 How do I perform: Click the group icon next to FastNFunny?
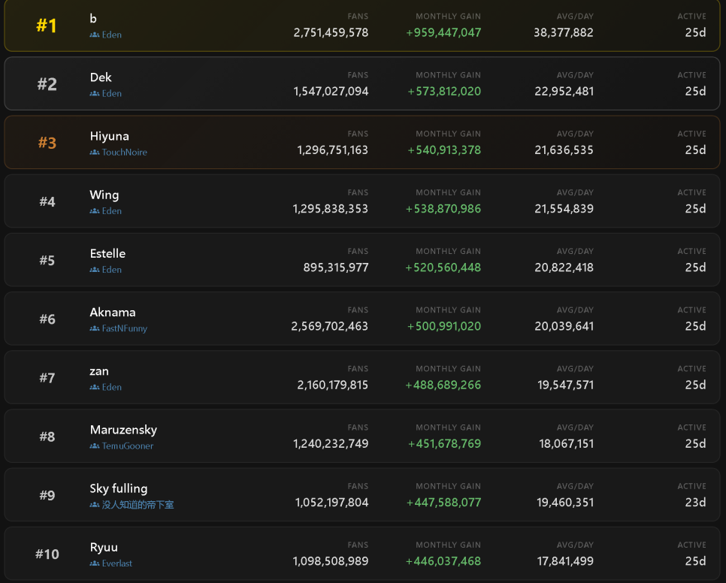point(95,328)
